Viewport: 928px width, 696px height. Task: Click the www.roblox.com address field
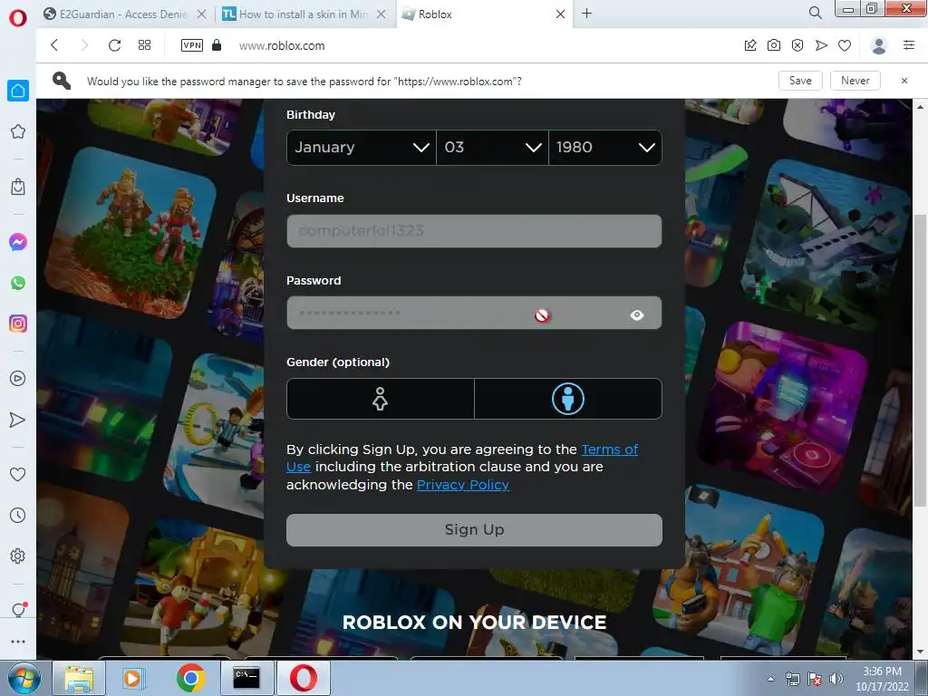click(x=282, y=45)
